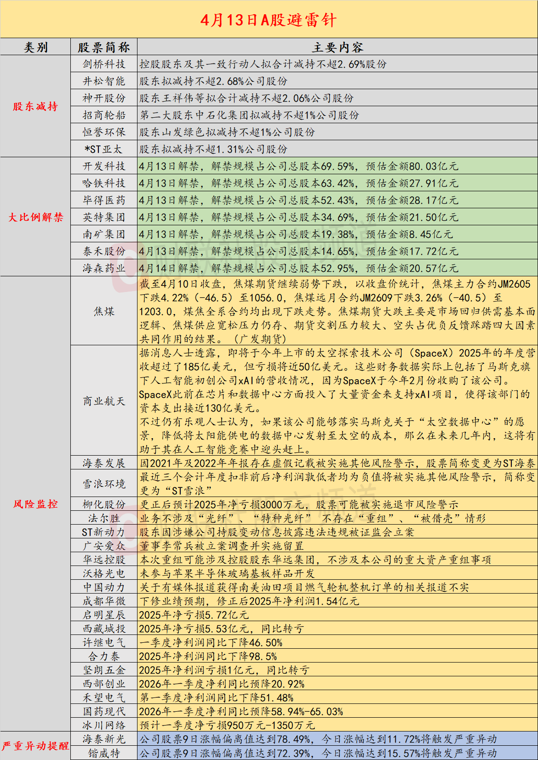
Task: Select the 焦煤 topic cell
Action: pos(104,311)
